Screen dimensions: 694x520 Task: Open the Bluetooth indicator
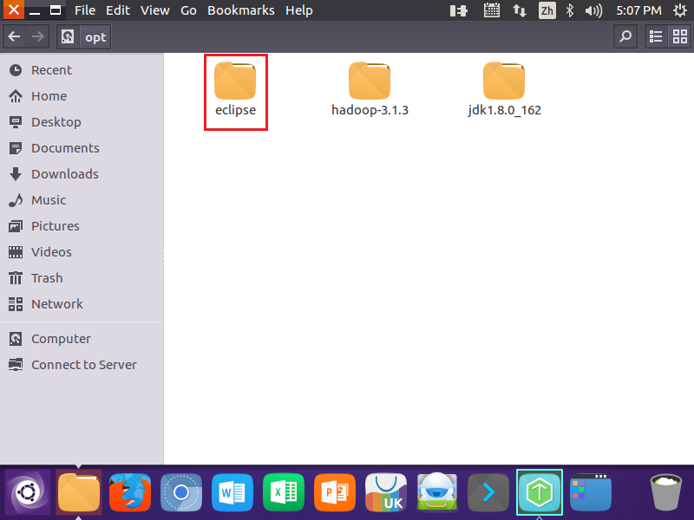pos(570,10)
